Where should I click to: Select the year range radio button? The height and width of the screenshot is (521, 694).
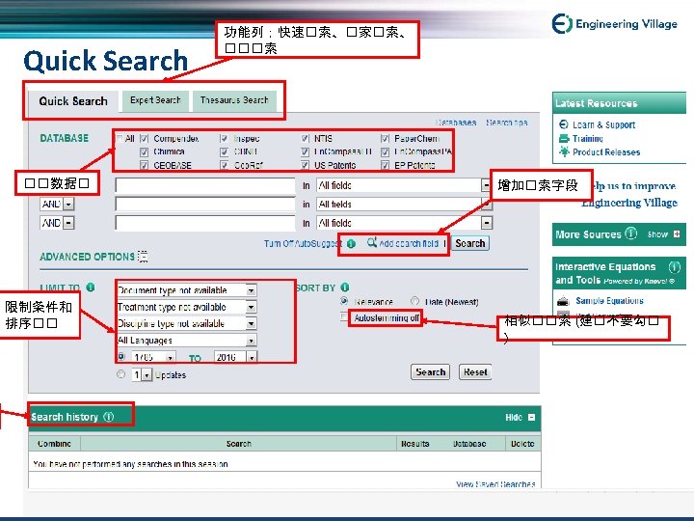(121, 356)
